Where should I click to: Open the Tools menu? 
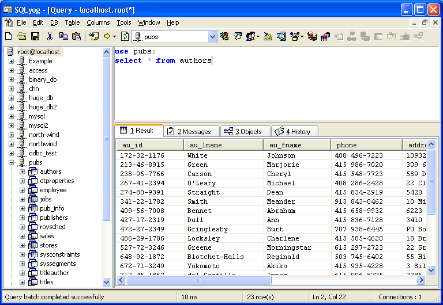pyautogui.click(x=123, y=22)
